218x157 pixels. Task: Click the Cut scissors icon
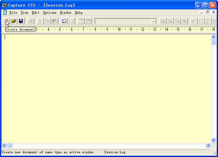pyautogui.click(x=40, y=21)
